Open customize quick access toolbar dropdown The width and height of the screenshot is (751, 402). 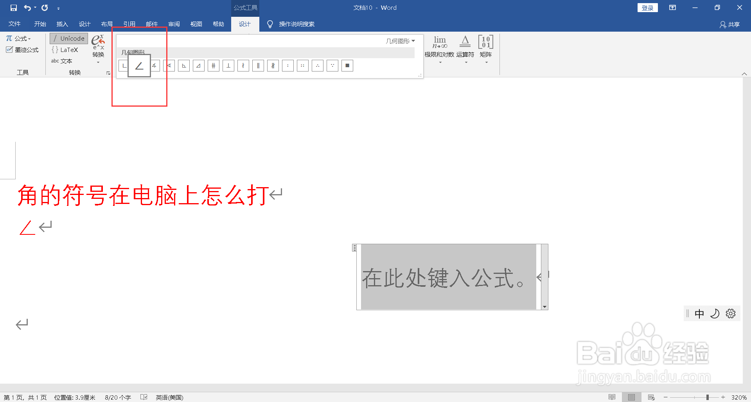(58, 8)
